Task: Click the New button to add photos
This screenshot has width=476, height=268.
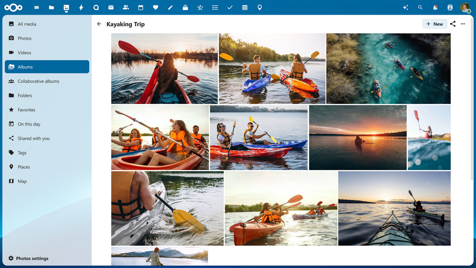Action: (435, 24)
